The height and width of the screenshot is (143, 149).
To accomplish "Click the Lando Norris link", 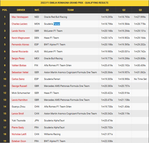I will 18,31.
